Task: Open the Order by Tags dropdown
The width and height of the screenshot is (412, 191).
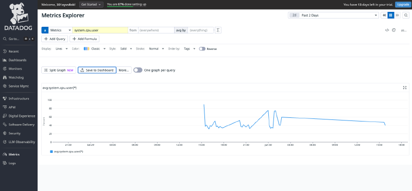Action: tap(190, 49)
